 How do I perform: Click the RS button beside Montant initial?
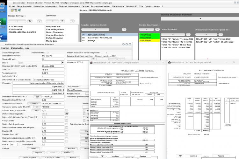38,97
